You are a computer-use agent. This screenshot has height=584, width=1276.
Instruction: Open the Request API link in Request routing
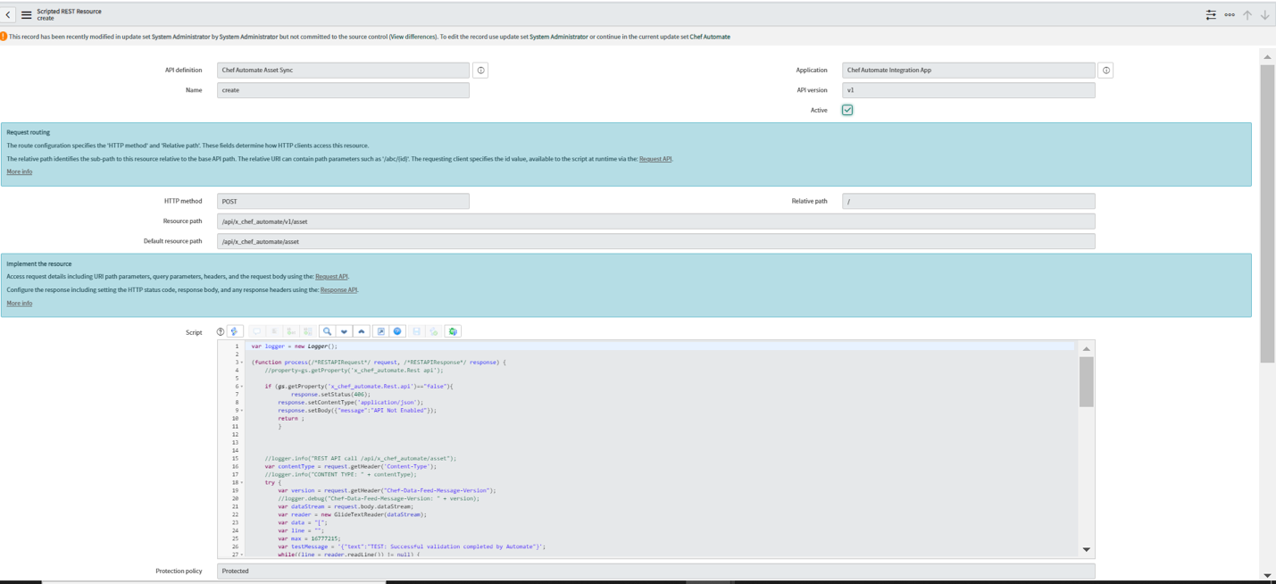point(655,159)
